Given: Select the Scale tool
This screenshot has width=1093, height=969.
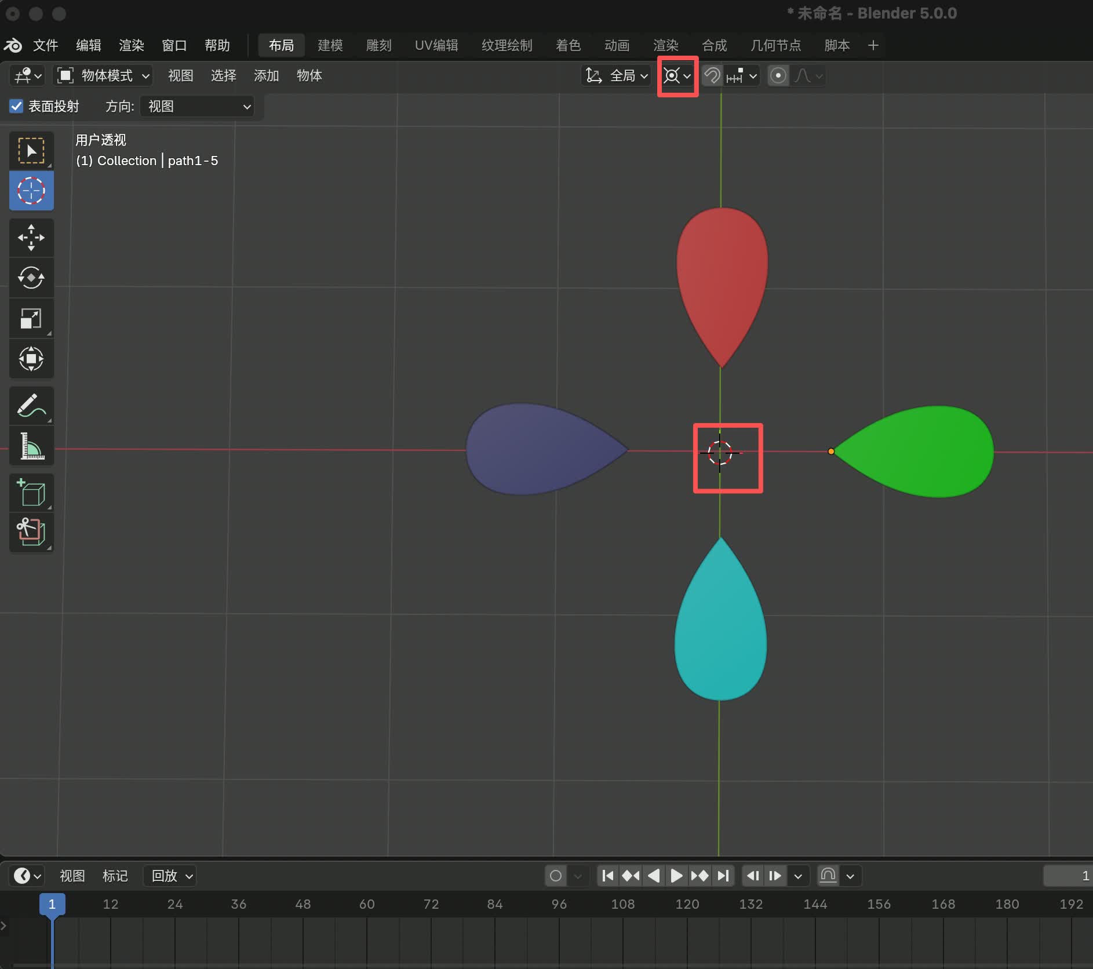Looking at the screenshot, I should coord(31,318).
